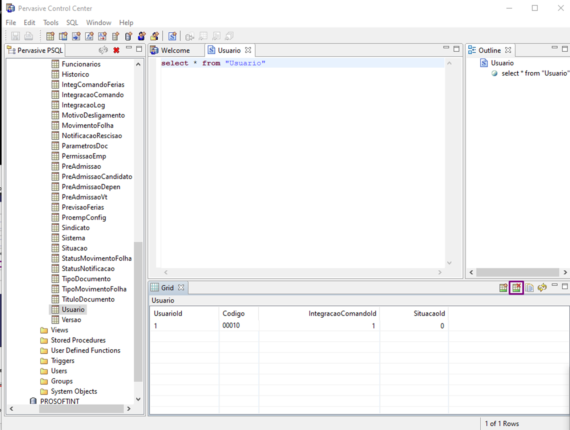570x430 pixels.
Task: Click the copy document icon in Grid toolbar
Action: [529, 288]
